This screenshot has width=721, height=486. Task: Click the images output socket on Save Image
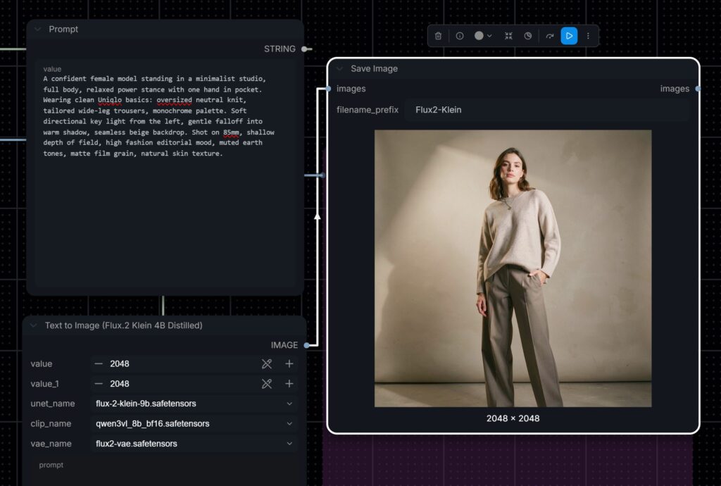pos(698,89)
